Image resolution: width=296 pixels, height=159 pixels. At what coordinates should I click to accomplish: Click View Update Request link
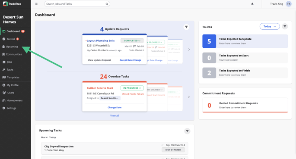pyautogui.click(x=99, y=60)
